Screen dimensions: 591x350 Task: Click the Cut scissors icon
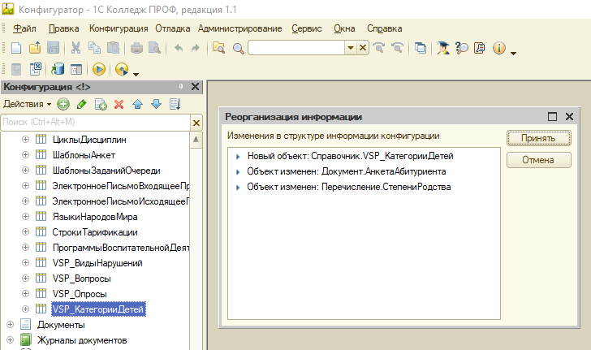click(75, 48)
